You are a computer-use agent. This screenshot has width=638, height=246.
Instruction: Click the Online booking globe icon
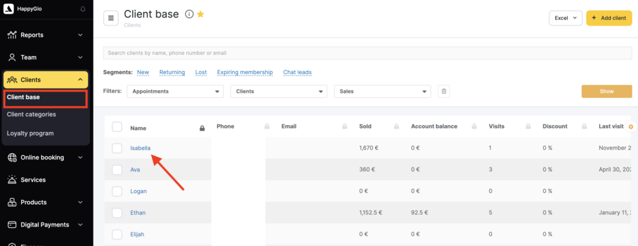pyautogui.click(x=12, y=158)
